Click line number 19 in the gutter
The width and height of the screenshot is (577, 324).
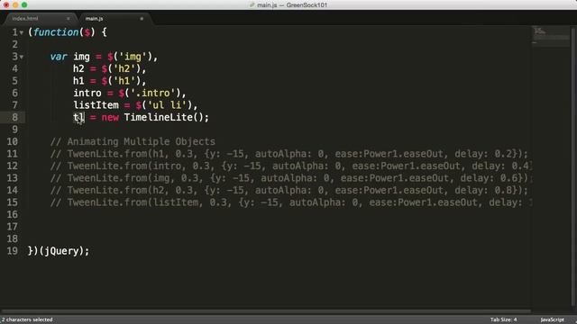[12, 251]
